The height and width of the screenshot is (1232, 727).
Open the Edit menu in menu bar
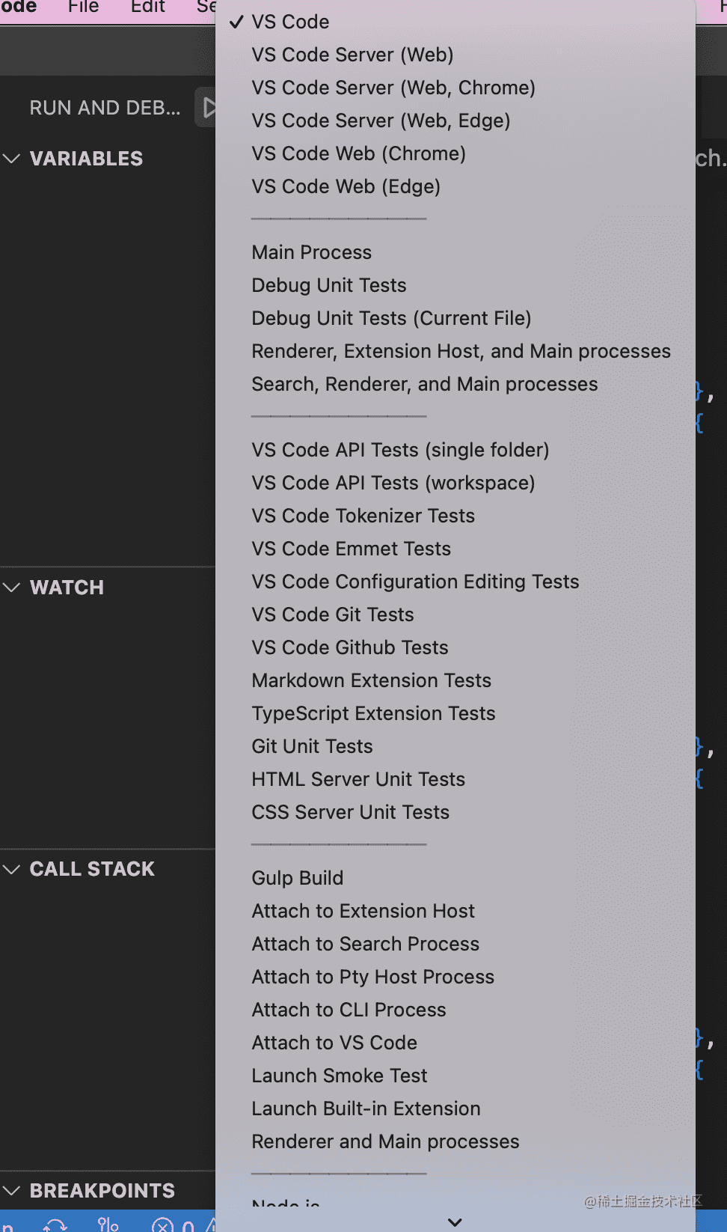coord(148,7)
